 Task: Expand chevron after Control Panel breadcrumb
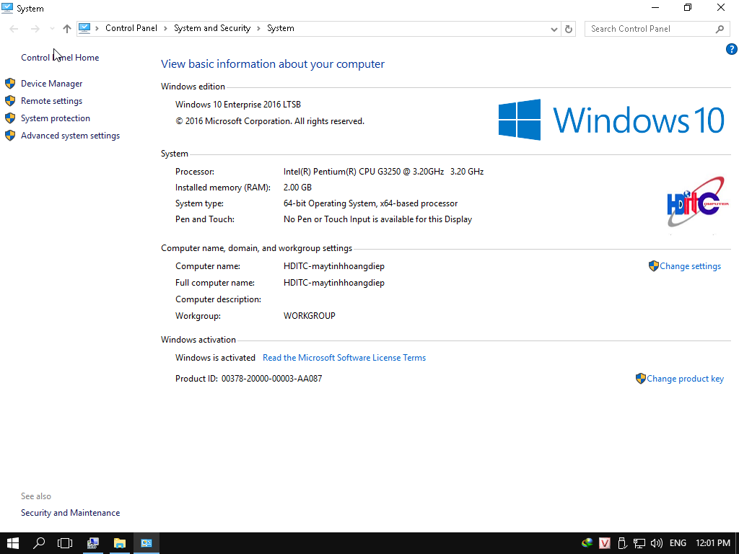point(165,28)
